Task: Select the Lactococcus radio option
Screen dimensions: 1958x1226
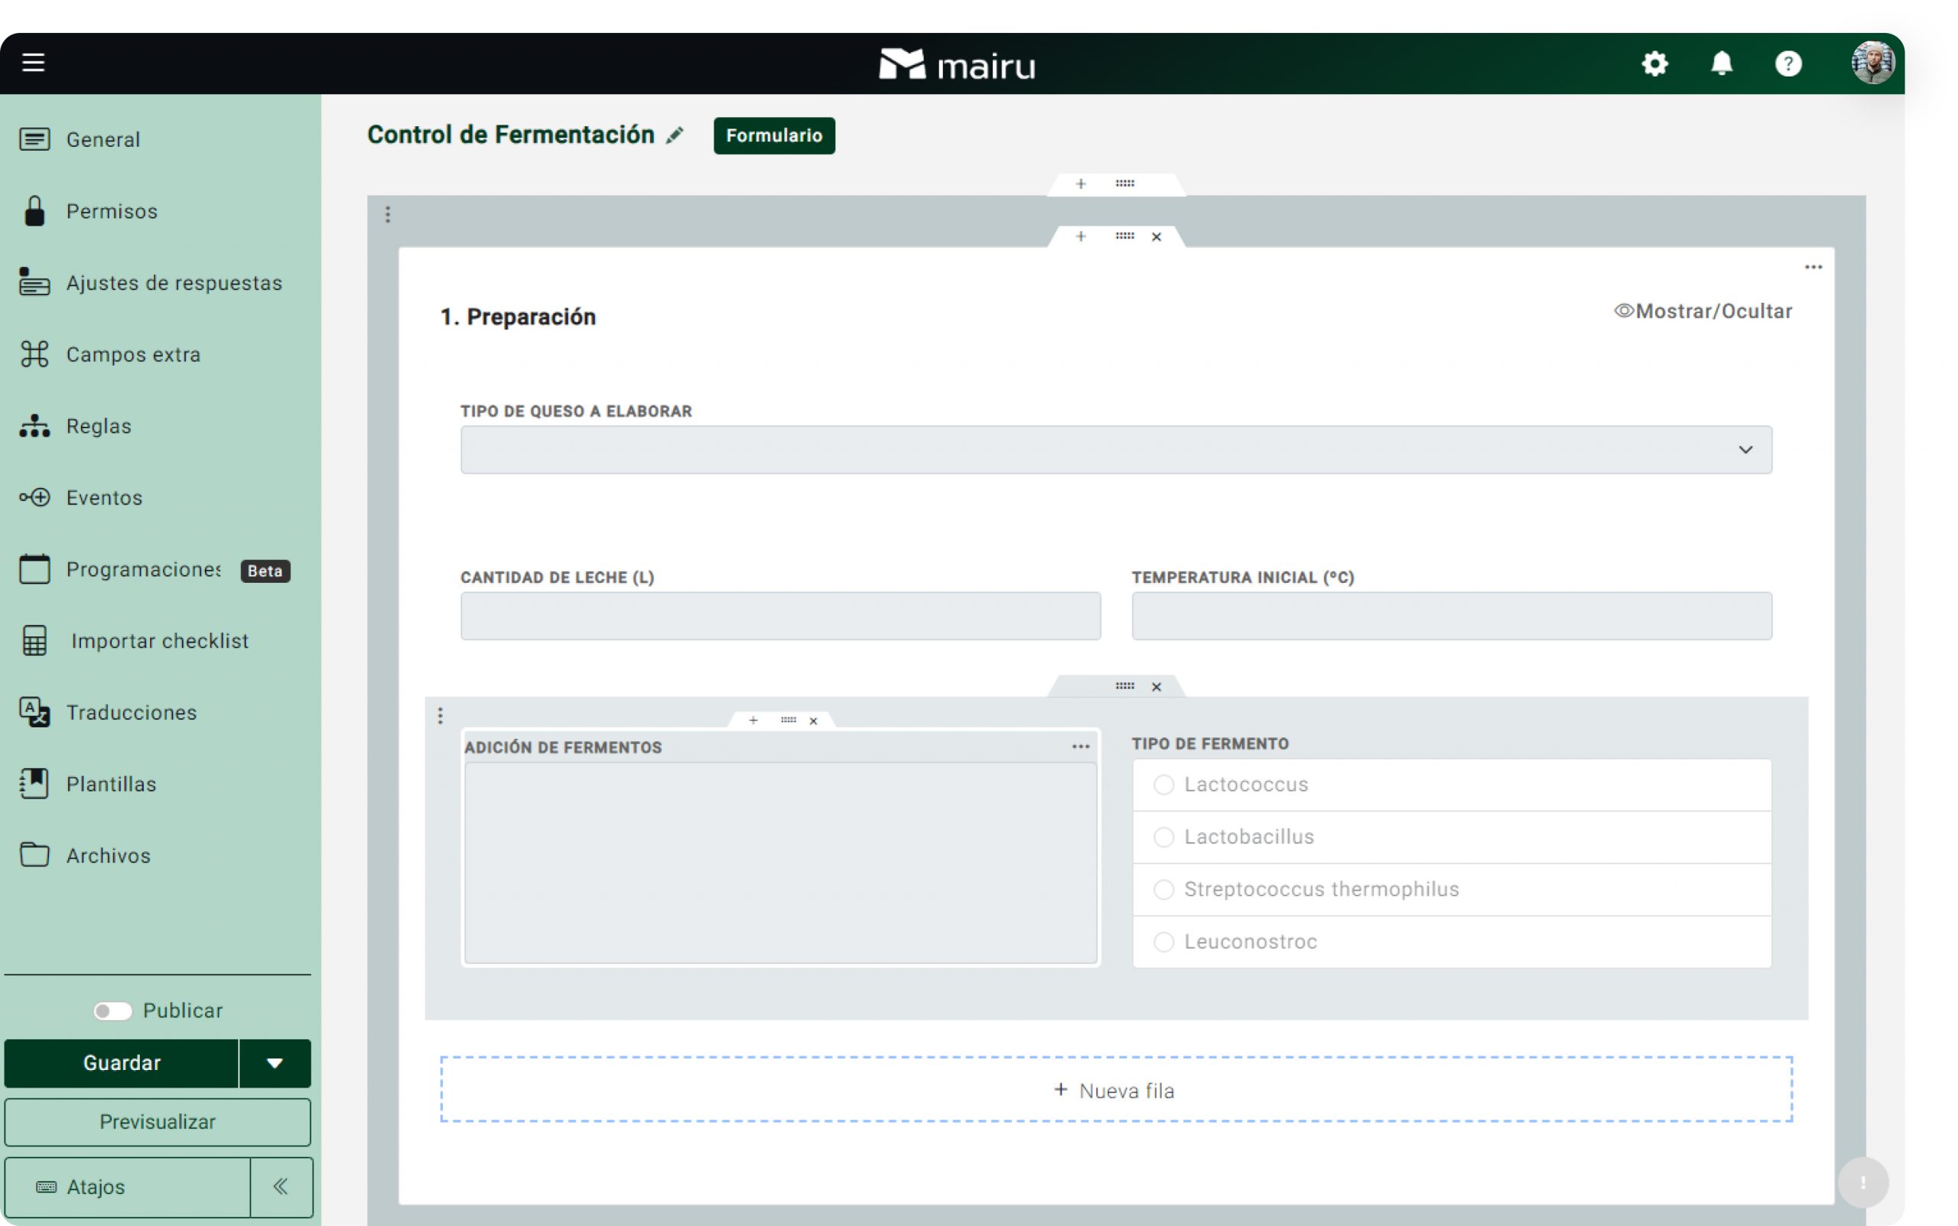Action: 1163,784
